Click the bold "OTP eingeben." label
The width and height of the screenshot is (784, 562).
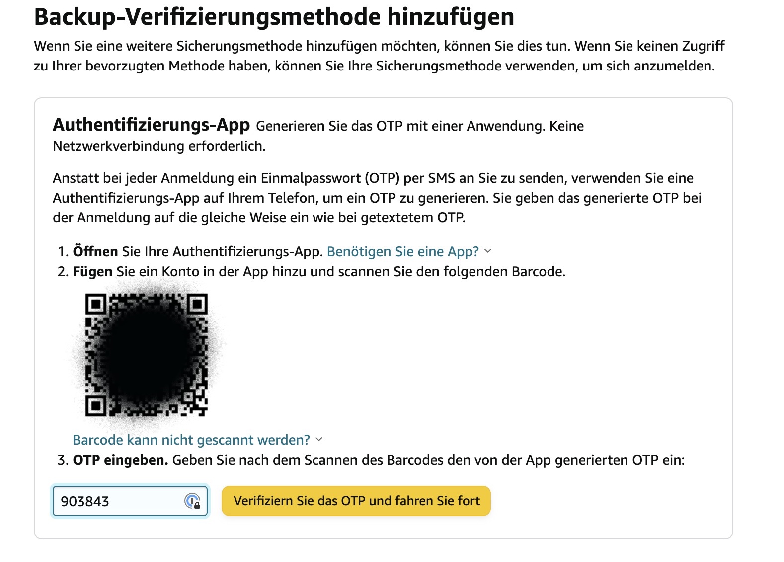(121, 460)
